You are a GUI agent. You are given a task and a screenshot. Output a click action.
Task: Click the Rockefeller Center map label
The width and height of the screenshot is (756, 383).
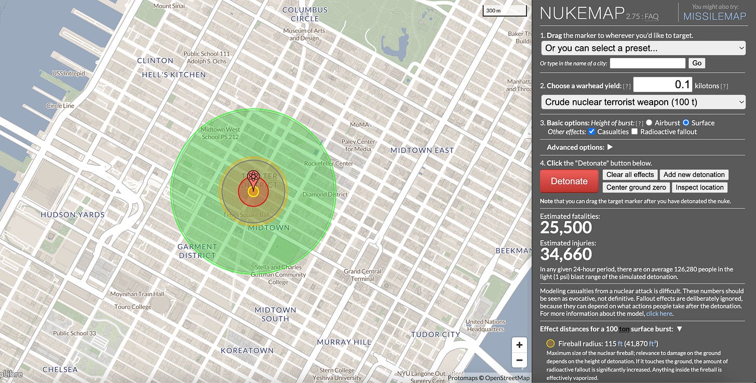click(329, 163)
